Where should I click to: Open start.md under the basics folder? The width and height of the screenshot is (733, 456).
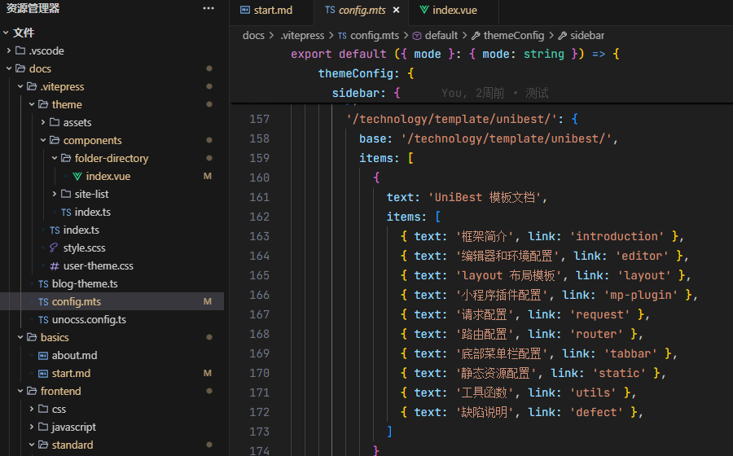click(71, 373)
